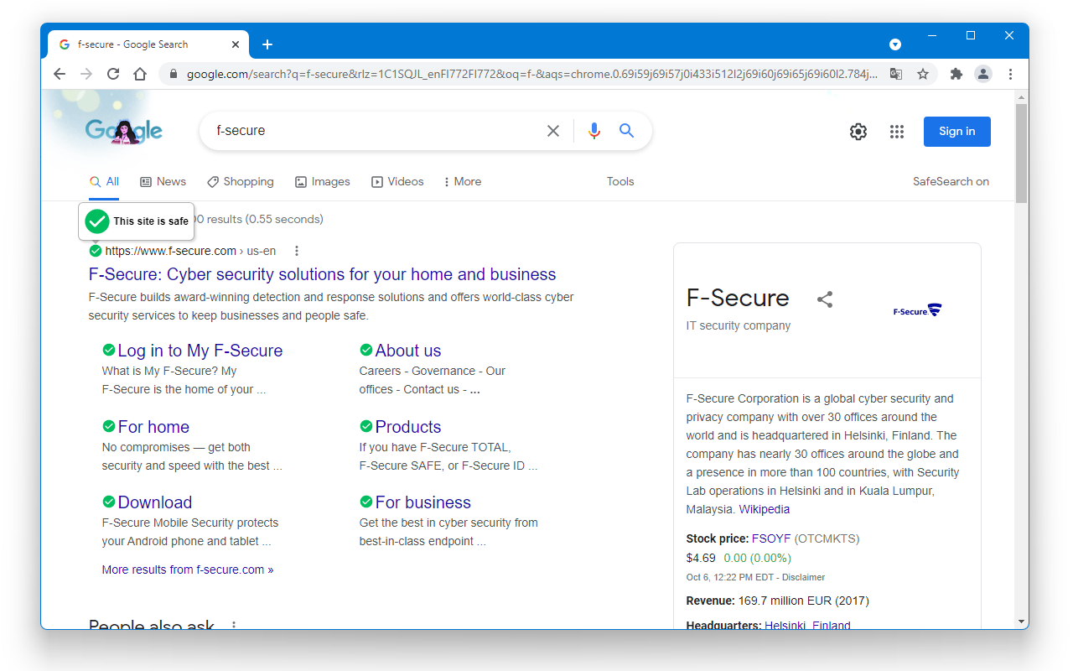Viewport: 1073px width, 671px height.
Task: Switch to the Images tab
Action: [x=323, y=182]
